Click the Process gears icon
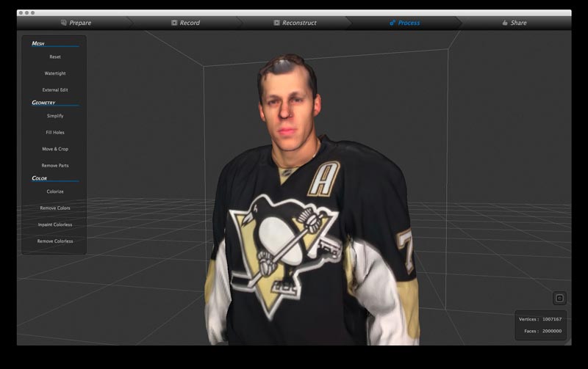588x369 pixels. [392, 23]
